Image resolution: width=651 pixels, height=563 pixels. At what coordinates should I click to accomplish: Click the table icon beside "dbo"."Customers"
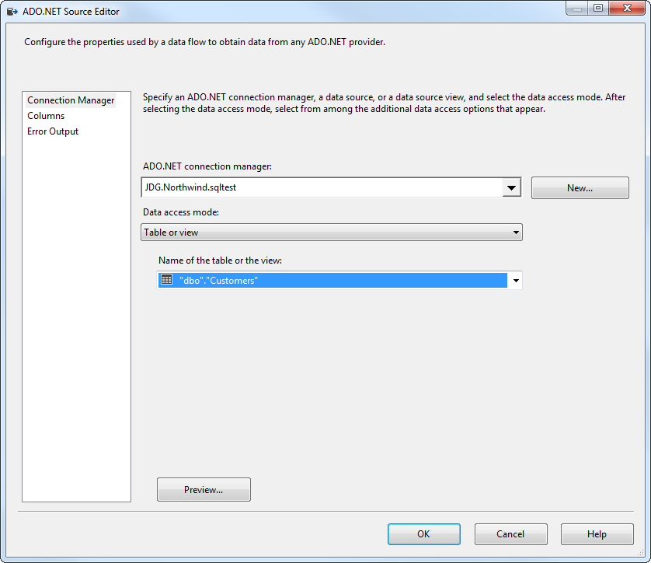[166, 280]
